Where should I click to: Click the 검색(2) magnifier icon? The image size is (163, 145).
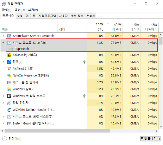pyautogui.click(x=9, y=62)
